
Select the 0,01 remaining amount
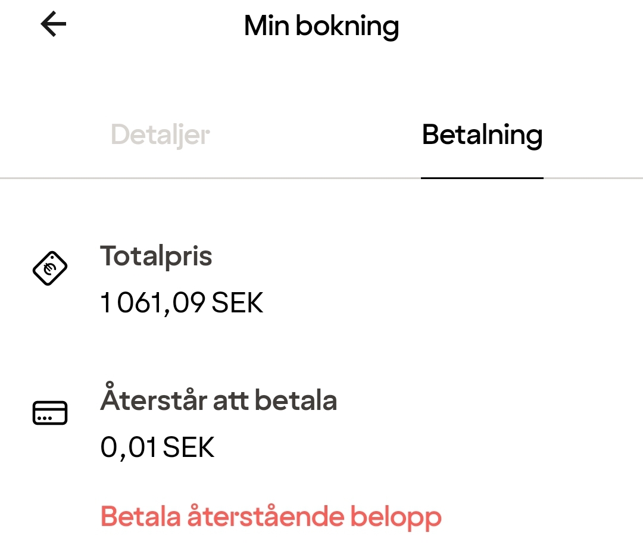tap(129, 447)
